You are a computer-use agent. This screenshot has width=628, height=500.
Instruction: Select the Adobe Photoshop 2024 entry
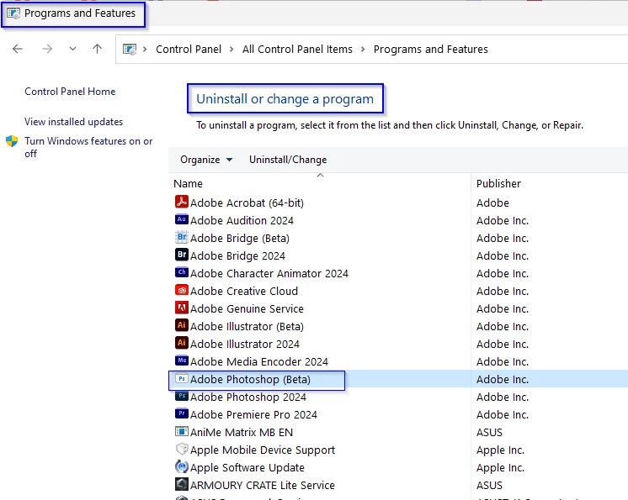point(247,397)
